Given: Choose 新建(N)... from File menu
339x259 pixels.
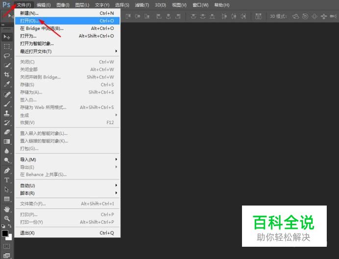Looking at the screenshot, I should (x=67, y=13).
